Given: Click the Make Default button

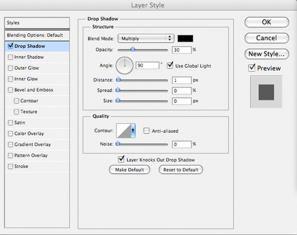Looking at the screenshot, I should click(x=130, y=170).
